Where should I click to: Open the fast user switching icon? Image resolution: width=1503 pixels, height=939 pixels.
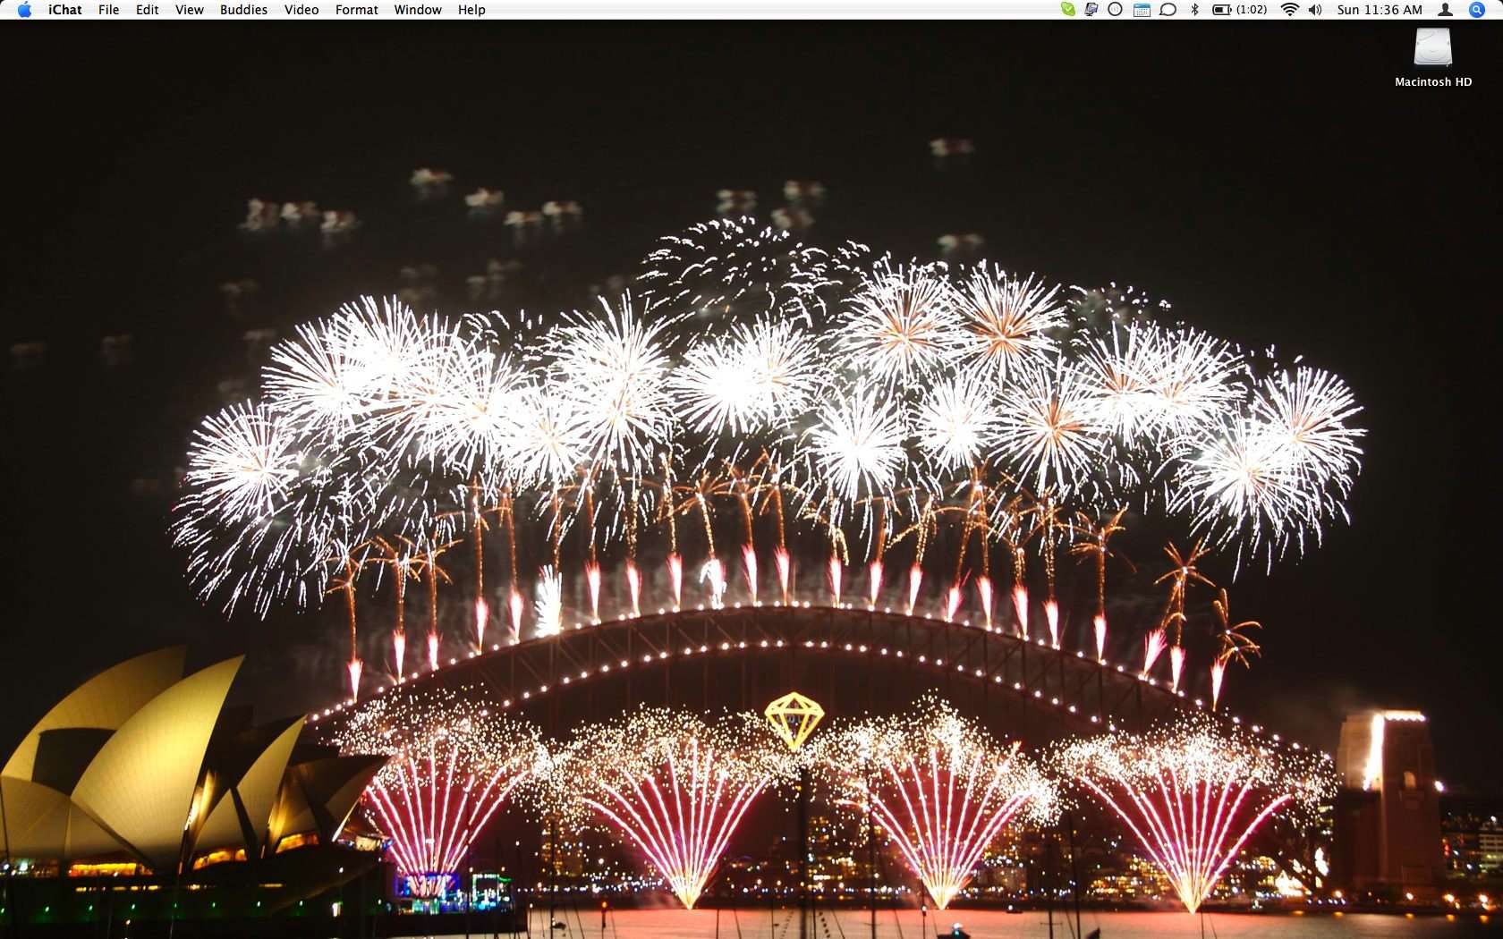coord(1445,10)
